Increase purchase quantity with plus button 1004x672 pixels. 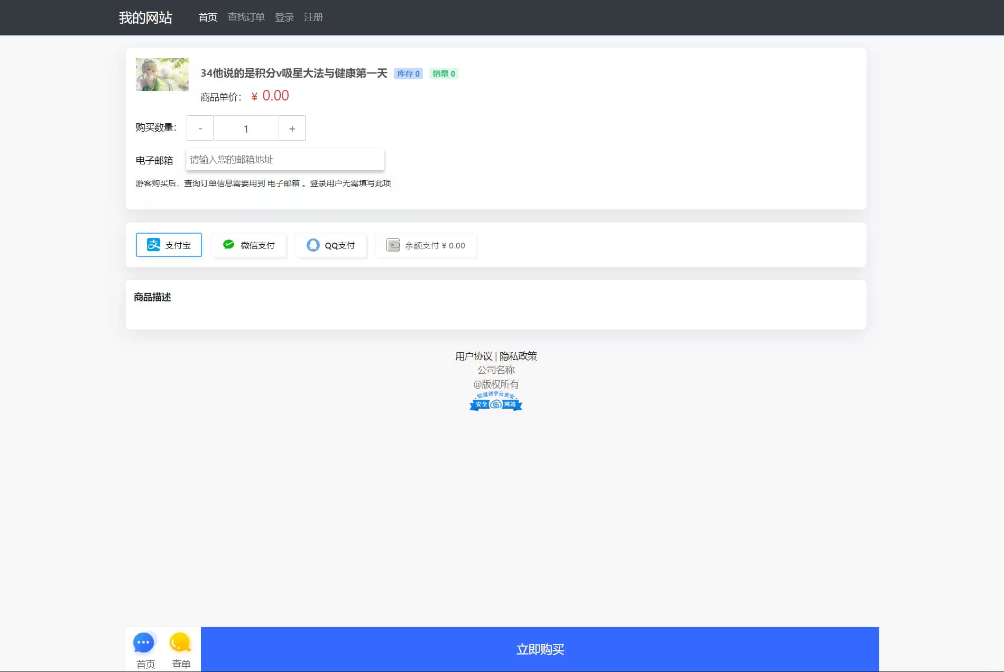292,128
